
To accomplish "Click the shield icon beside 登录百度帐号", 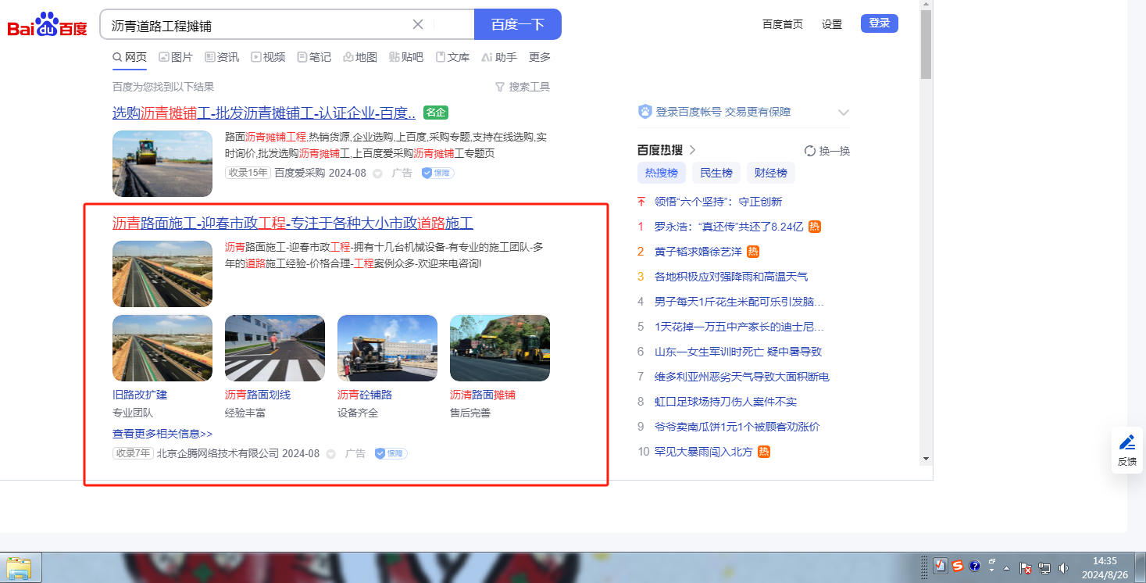I will 644,112.
